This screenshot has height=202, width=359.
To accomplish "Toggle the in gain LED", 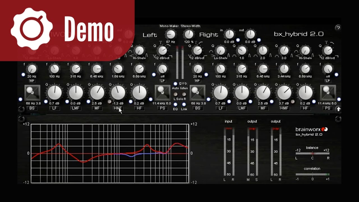I will point(238,40).
